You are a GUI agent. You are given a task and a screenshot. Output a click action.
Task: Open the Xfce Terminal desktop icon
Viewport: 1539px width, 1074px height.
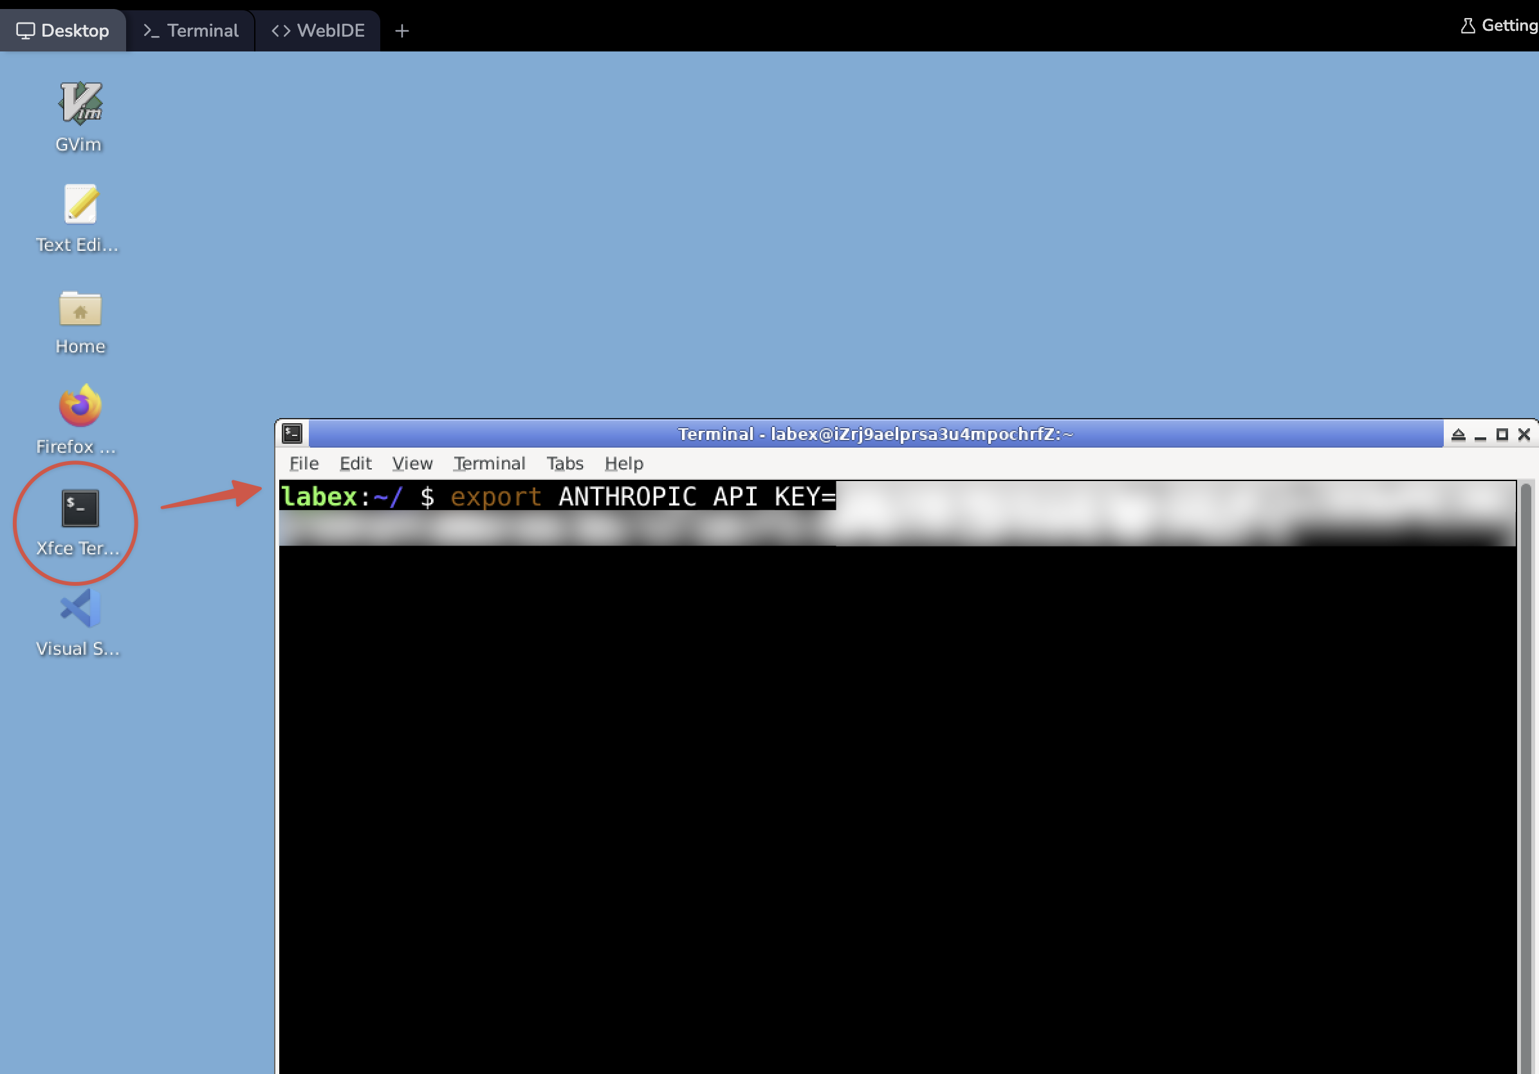click(x=80, y=509)
